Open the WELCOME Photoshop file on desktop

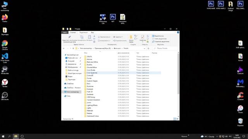[240, 5]
